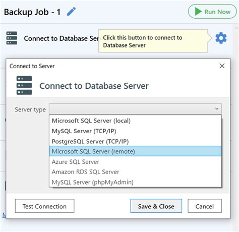Screen dimensions: 239x232
Task: Cancel the Connect to Server dialog
Action: tap(205, 206)
